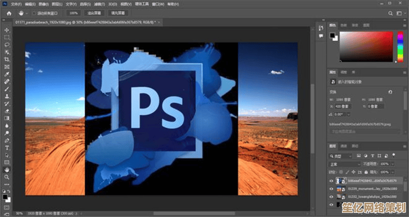The height and width of the screenshot is (217, 409).
Task: Open the layer filter type dropdown
Action: pos(340,156)
